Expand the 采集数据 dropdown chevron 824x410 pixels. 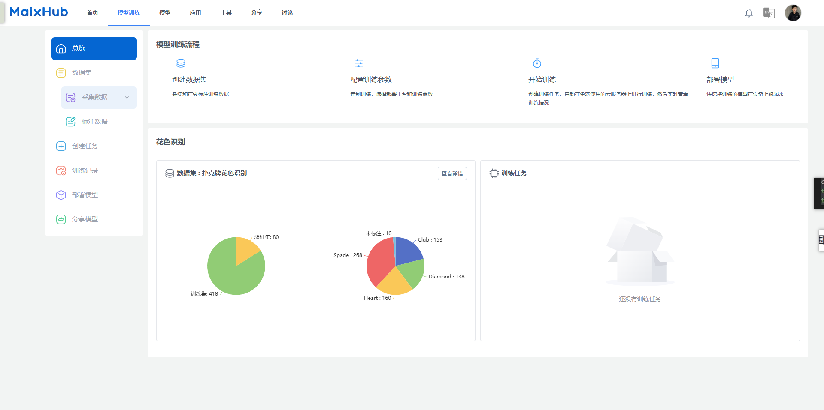click(x=127, y=97)
